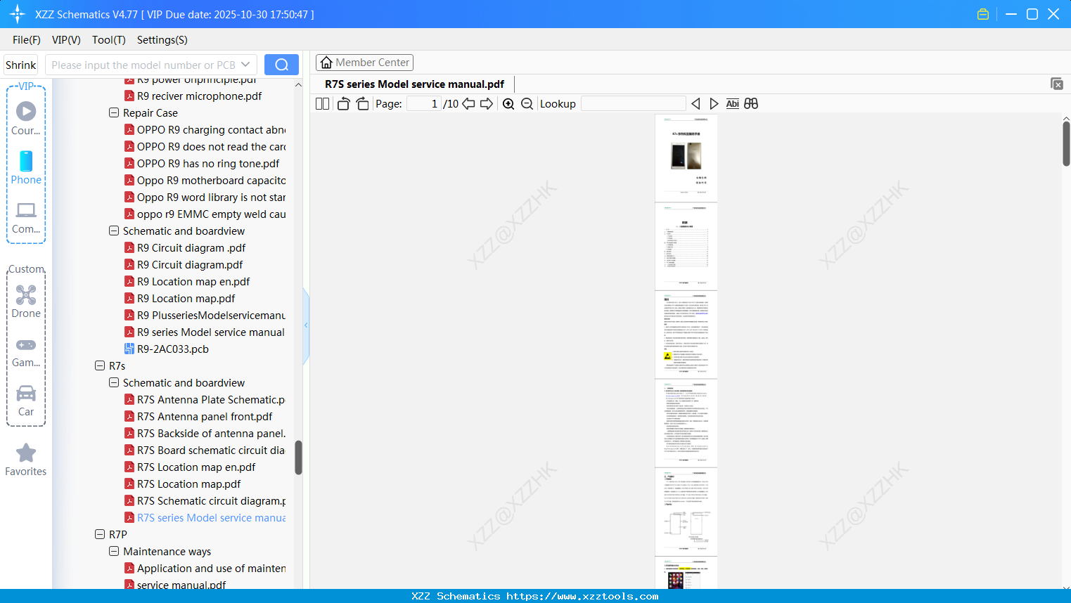Screen dimensions: 1071x603
Task: Toggle two-page layout view icon
Action: tap(323, 104)
